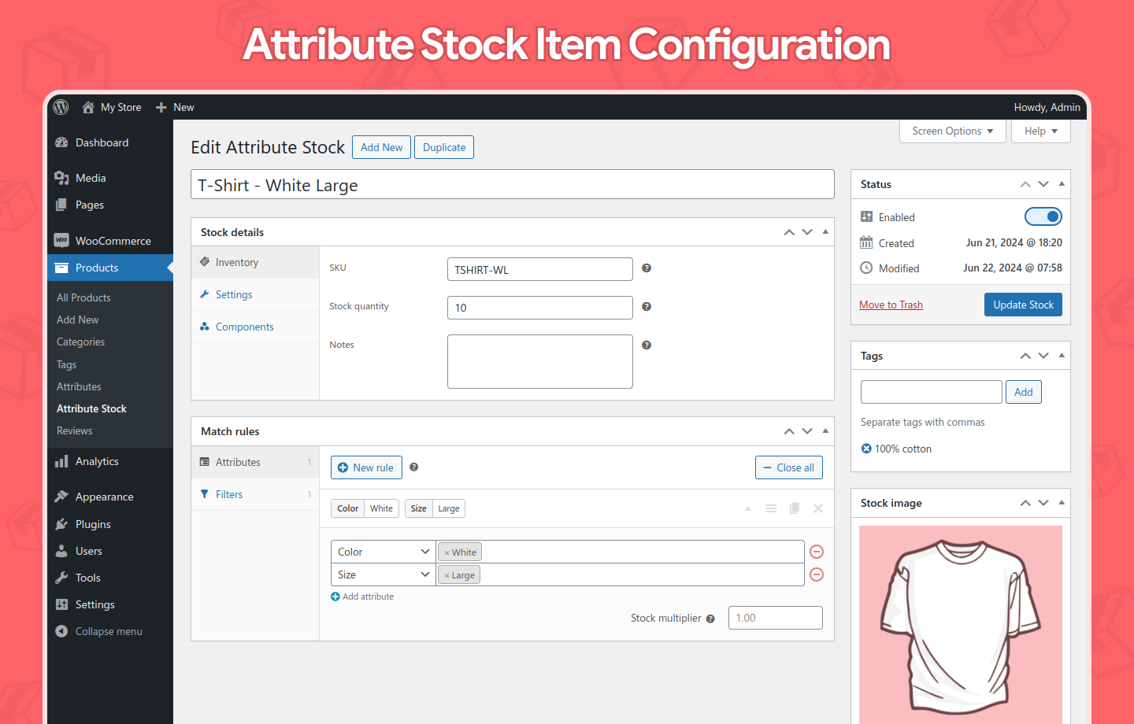Click the help icon beside the SKU field
This screenshot has width=1134, height=724.
(x=646, y=268)
